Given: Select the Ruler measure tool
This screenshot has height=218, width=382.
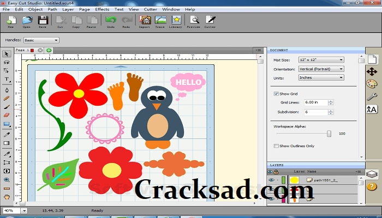Looking at the screenshot, I should point(7,189).
